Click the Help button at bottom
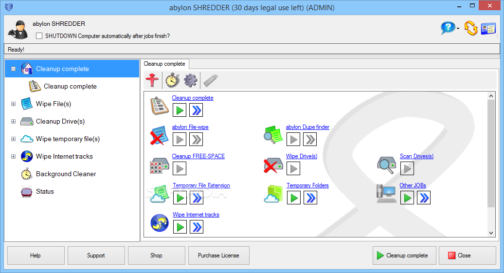Screen dimensions: 504x273 pos(36,255)
